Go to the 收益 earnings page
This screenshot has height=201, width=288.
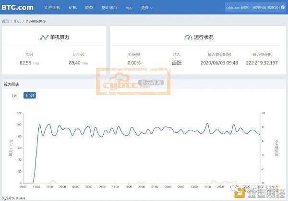(89, 8)
